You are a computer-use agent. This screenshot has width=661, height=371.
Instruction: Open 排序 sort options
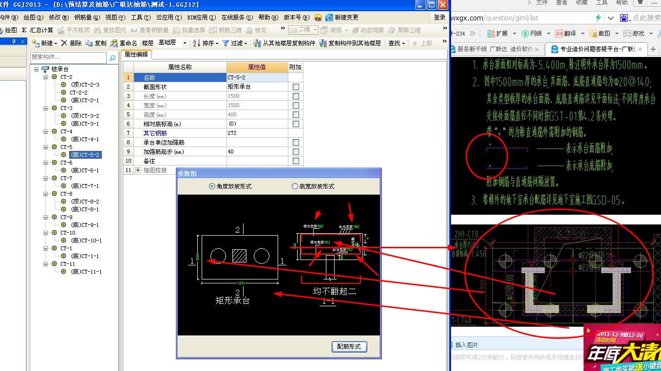206,43
